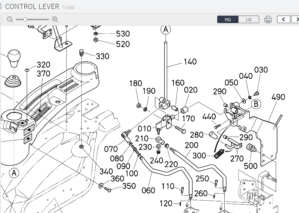Image resolution: width=299 pixels, height=213 pixels.
Task: Select part number 140 in the diagram
Action: coord(190,62)
